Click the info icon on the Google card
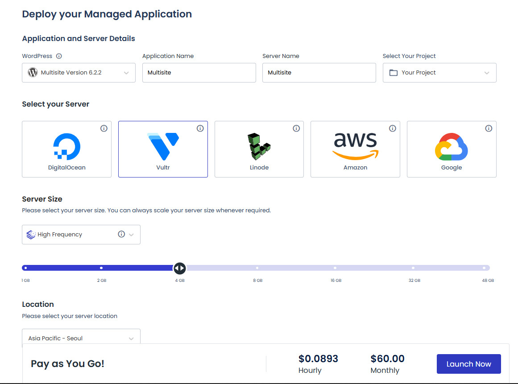The width and height of the screenshot is (518, 384). [489, 128]
